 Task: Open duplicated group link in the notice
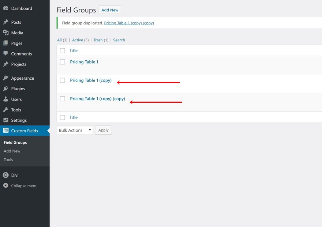129,23
